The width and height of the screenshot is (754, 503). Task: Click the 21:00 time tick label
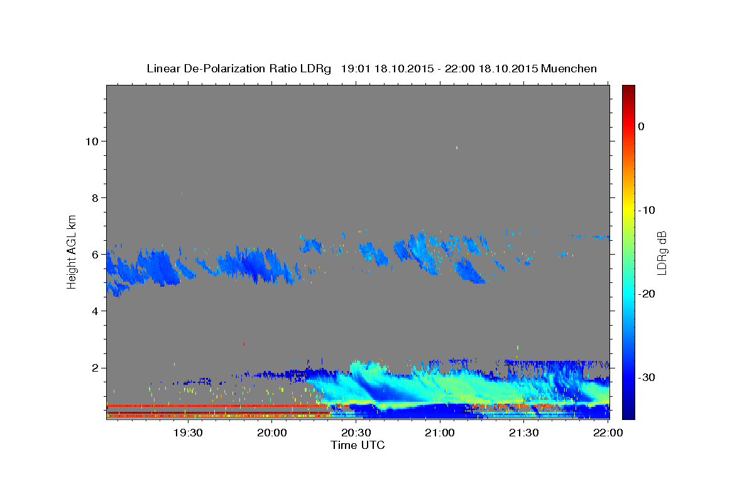click(x=440, y=433)
